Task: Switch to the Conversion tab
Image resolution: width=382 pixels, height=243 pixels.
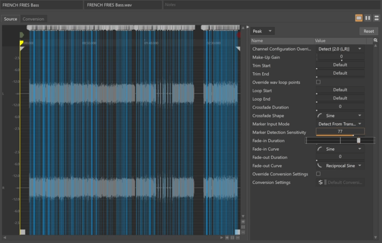Action: 33,19
